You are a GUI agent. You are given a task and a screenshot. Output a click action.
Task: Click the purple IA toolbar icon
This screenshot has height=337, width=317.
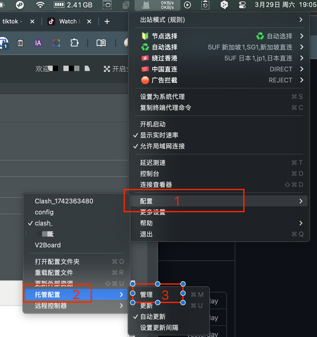click(38, 43)
